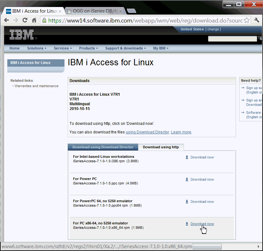This screenshot has width=263, height=251.
Task: Click the using Download Director link
Action: (x=147, y=132)
